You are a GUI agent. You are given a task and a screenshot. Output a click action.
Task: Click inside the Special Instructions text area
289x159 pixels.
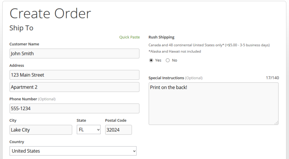(x=213, y=103)
